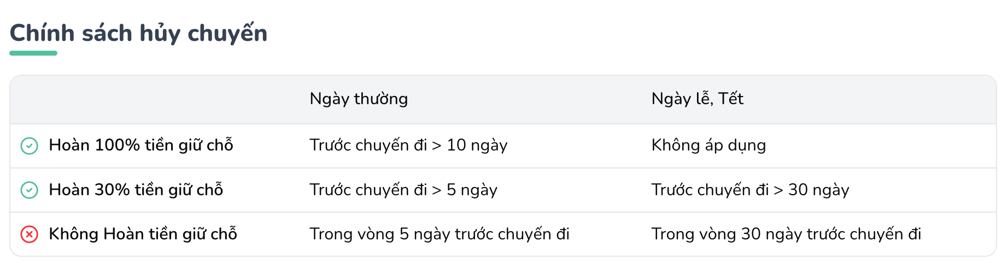Click the "Hoàn 30% tiền giữ chỗ" label
This screenshot has height=277, width=1008.
tap(136, 190)
